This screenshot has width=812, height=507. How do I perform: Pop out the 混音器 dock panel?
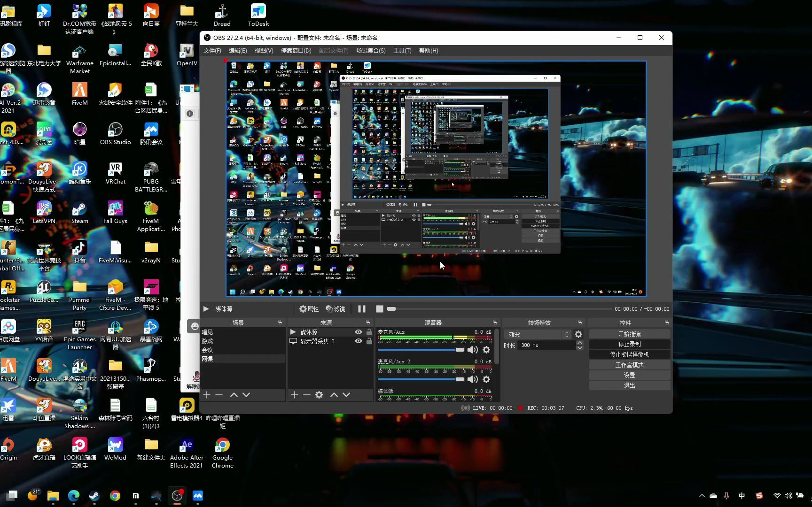pyautogui.click(x=495, y=323)
